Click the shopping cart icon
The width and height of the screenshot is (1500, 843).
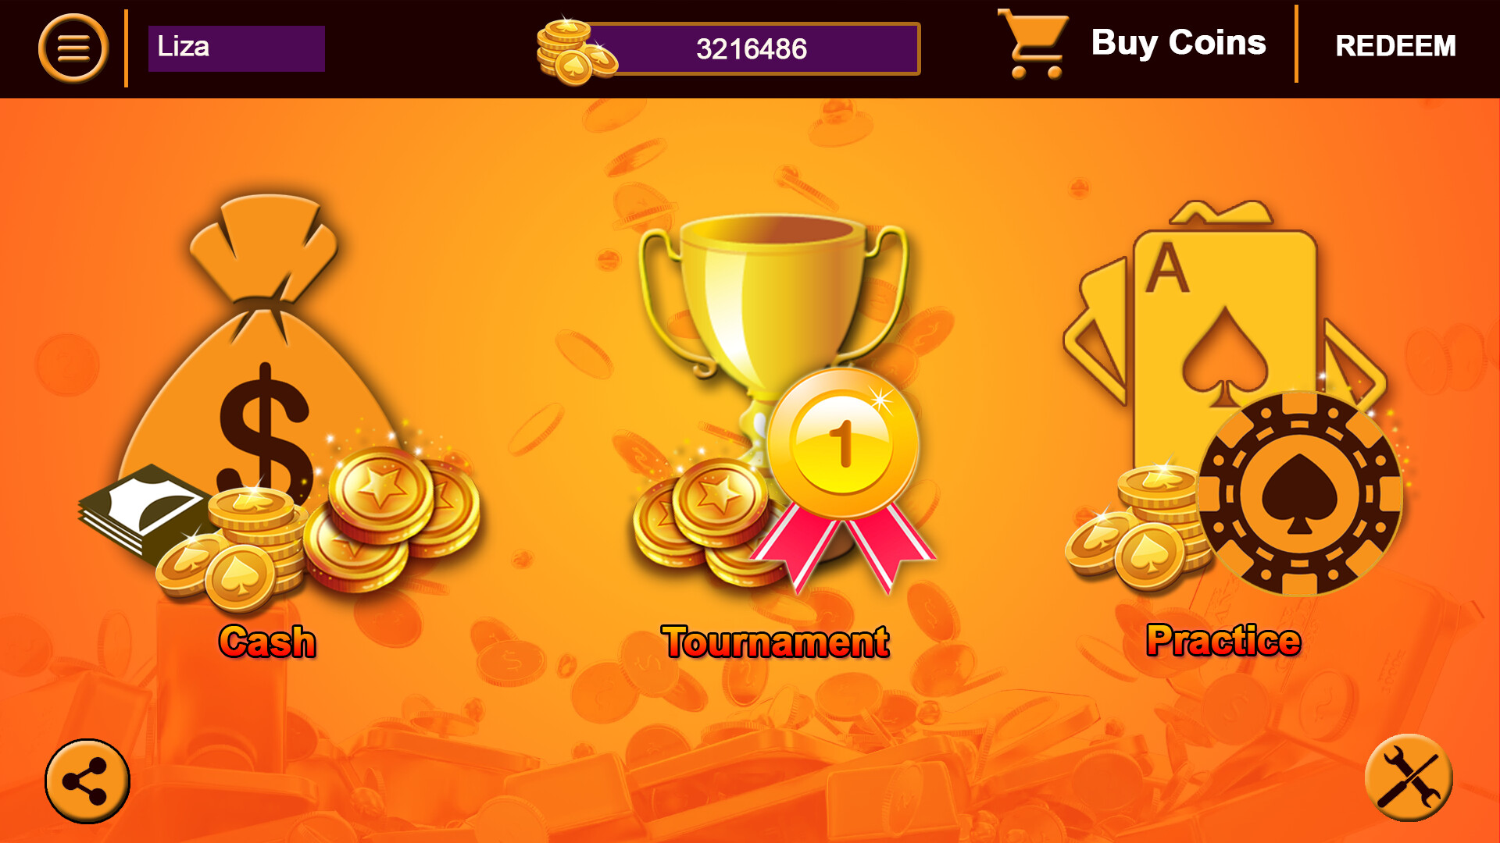(x=1033, y=44)
